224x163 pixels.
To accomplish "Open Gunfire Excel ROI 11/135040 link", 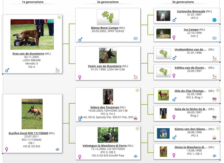I will (x=28, y=133).
